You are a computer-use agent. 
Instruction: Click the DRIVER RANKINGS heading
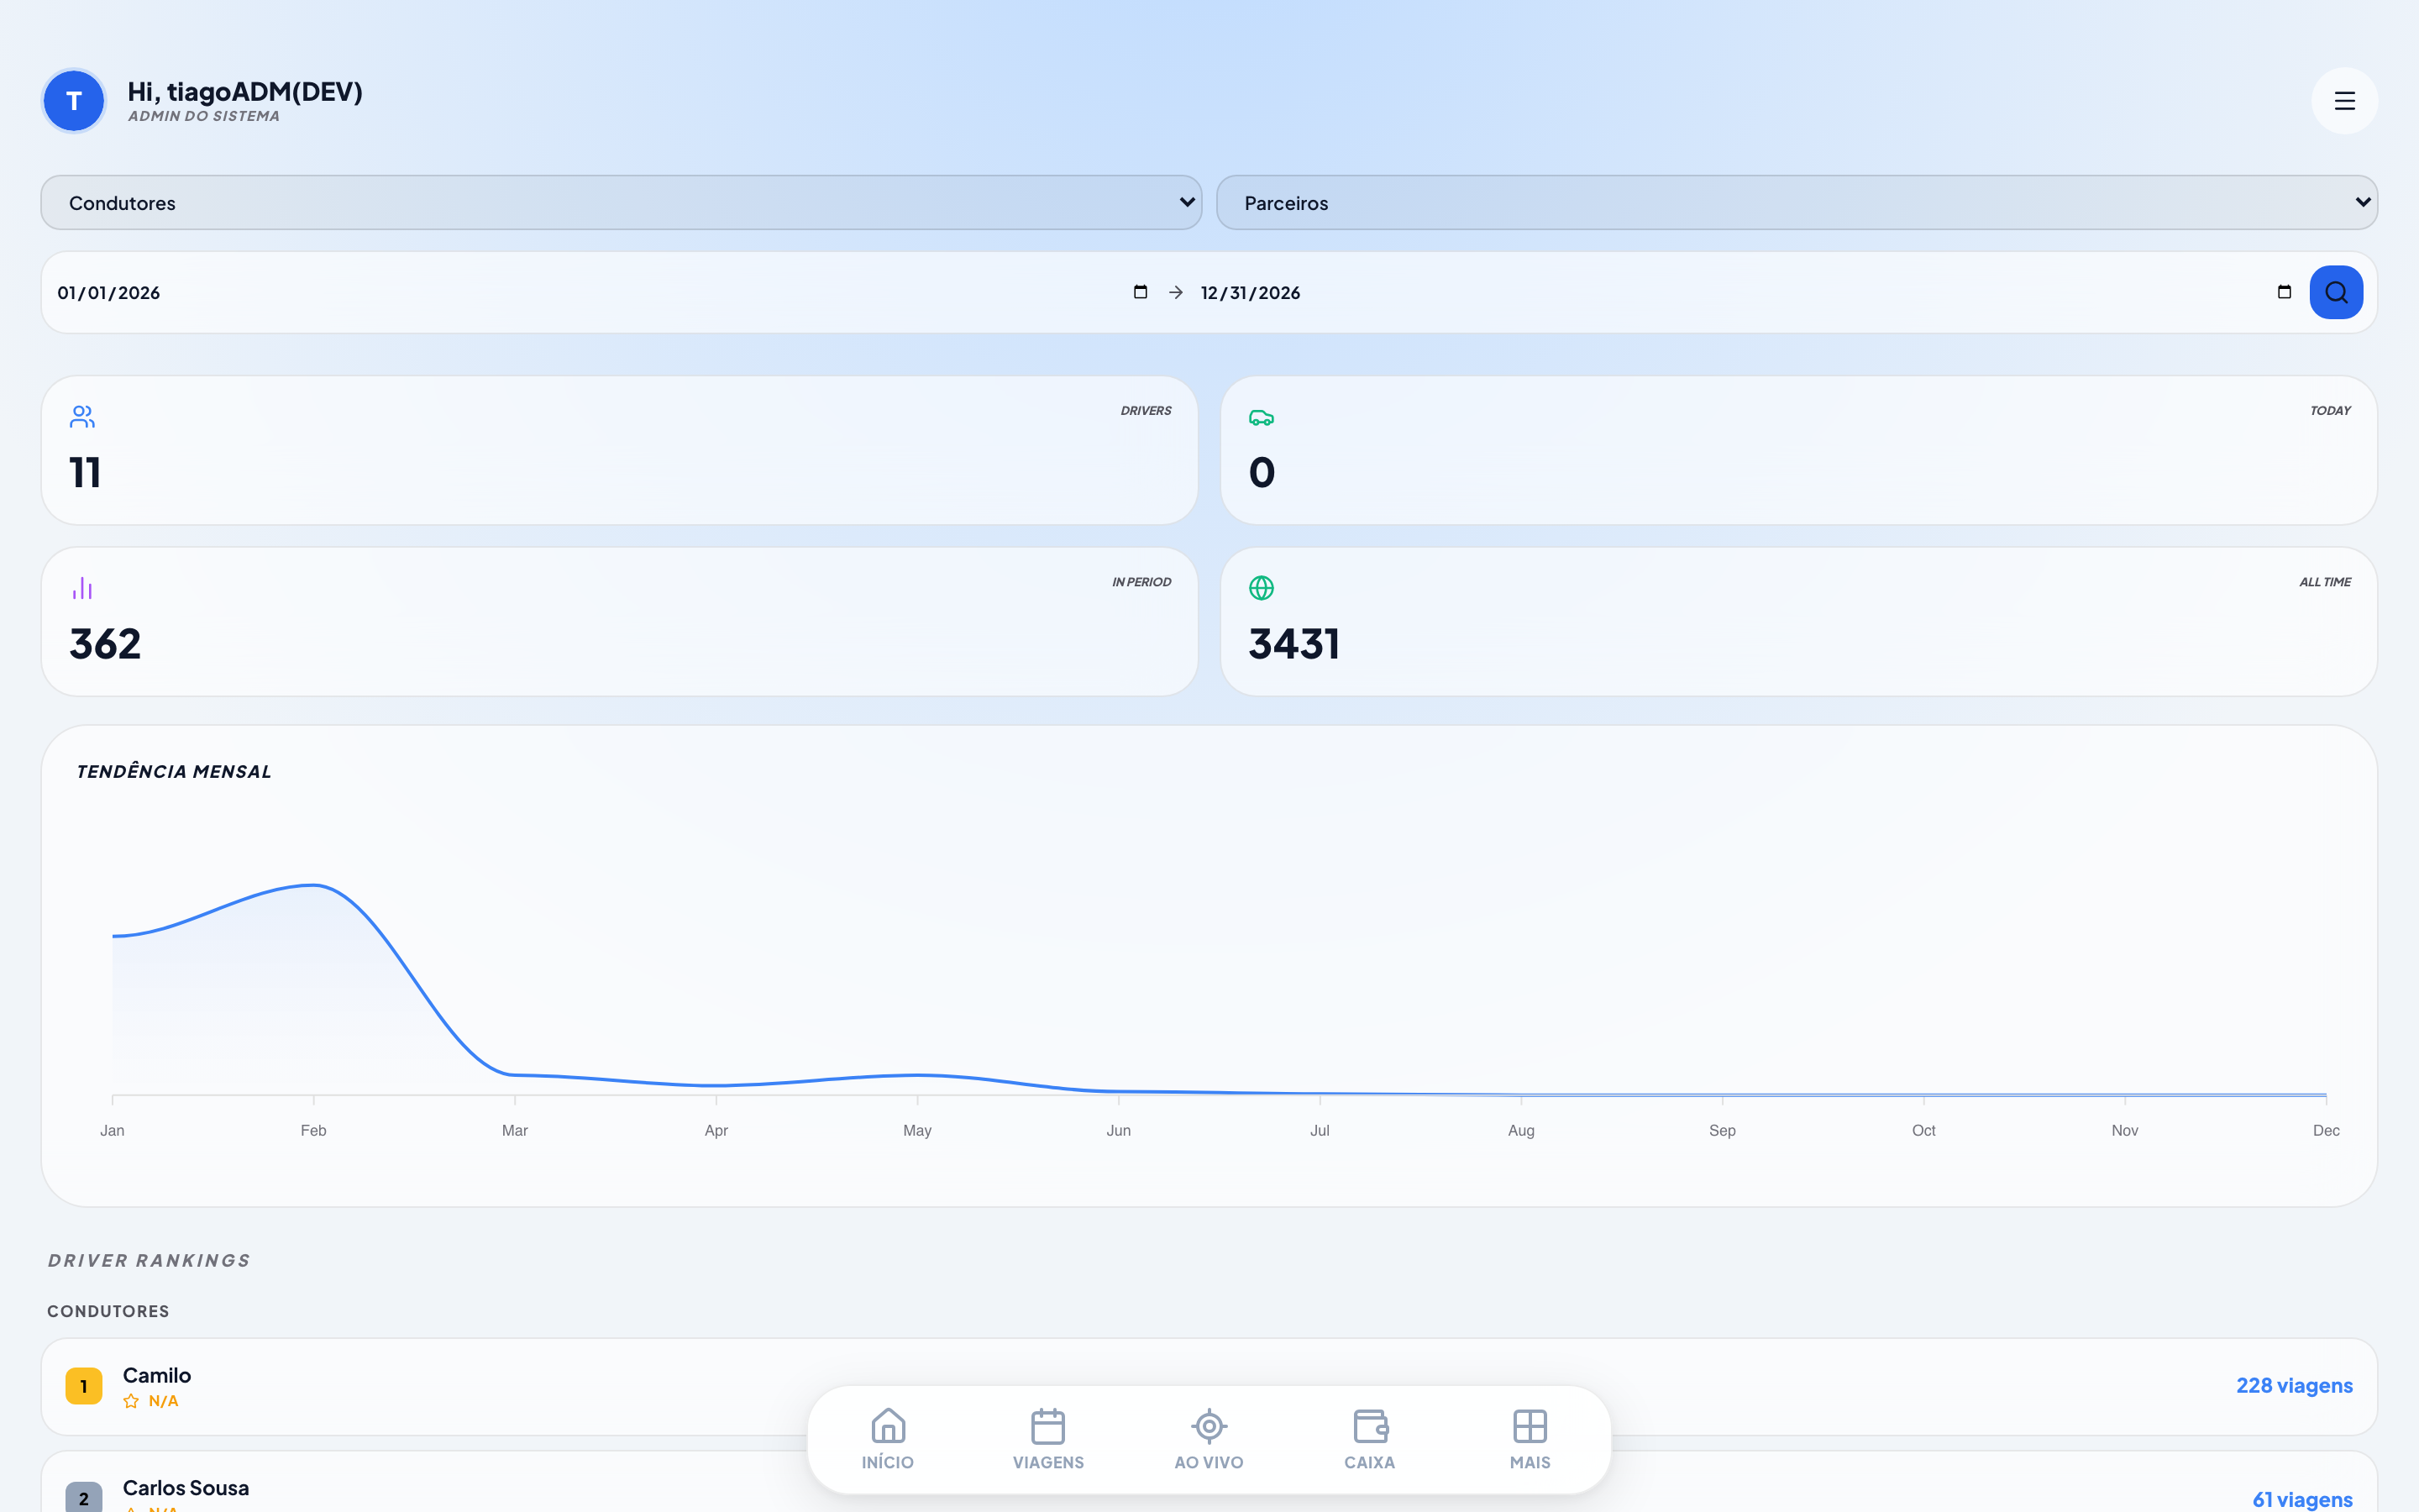tap(149, 1260)
